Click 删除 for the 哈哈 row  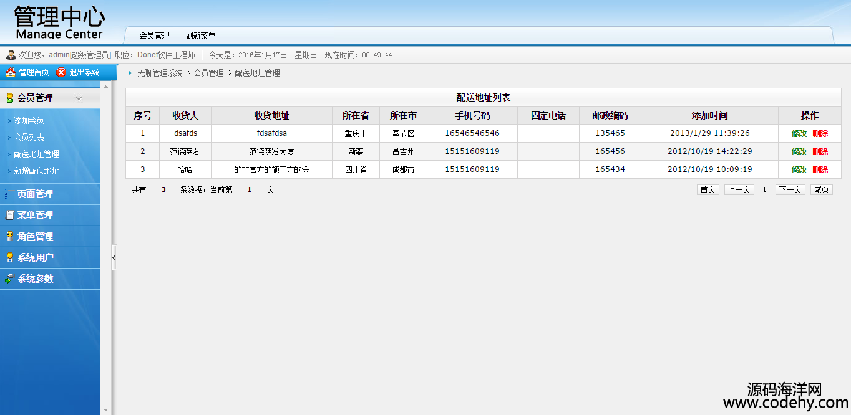click(x=820, y=169)
